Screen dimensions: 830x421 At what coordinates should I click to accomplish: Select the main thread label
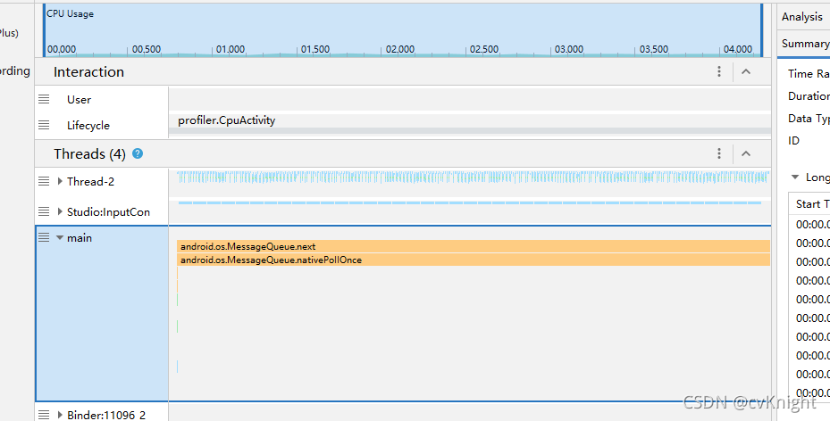pos(80,237)
